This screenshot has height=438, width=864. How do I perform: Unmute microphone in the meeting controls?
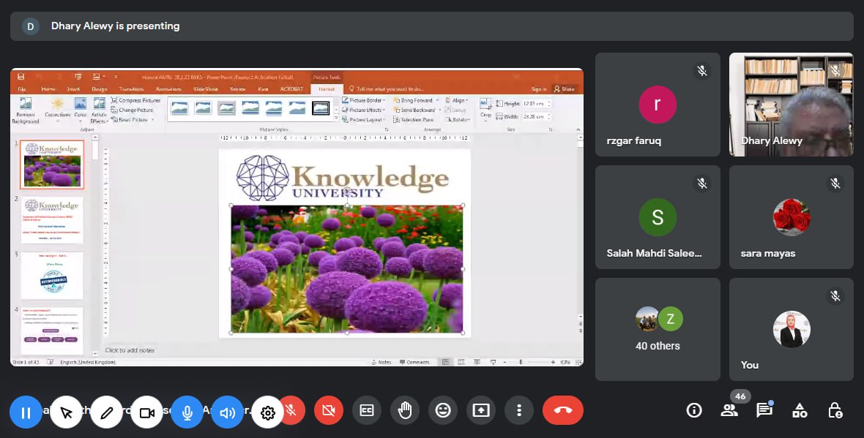293,410
